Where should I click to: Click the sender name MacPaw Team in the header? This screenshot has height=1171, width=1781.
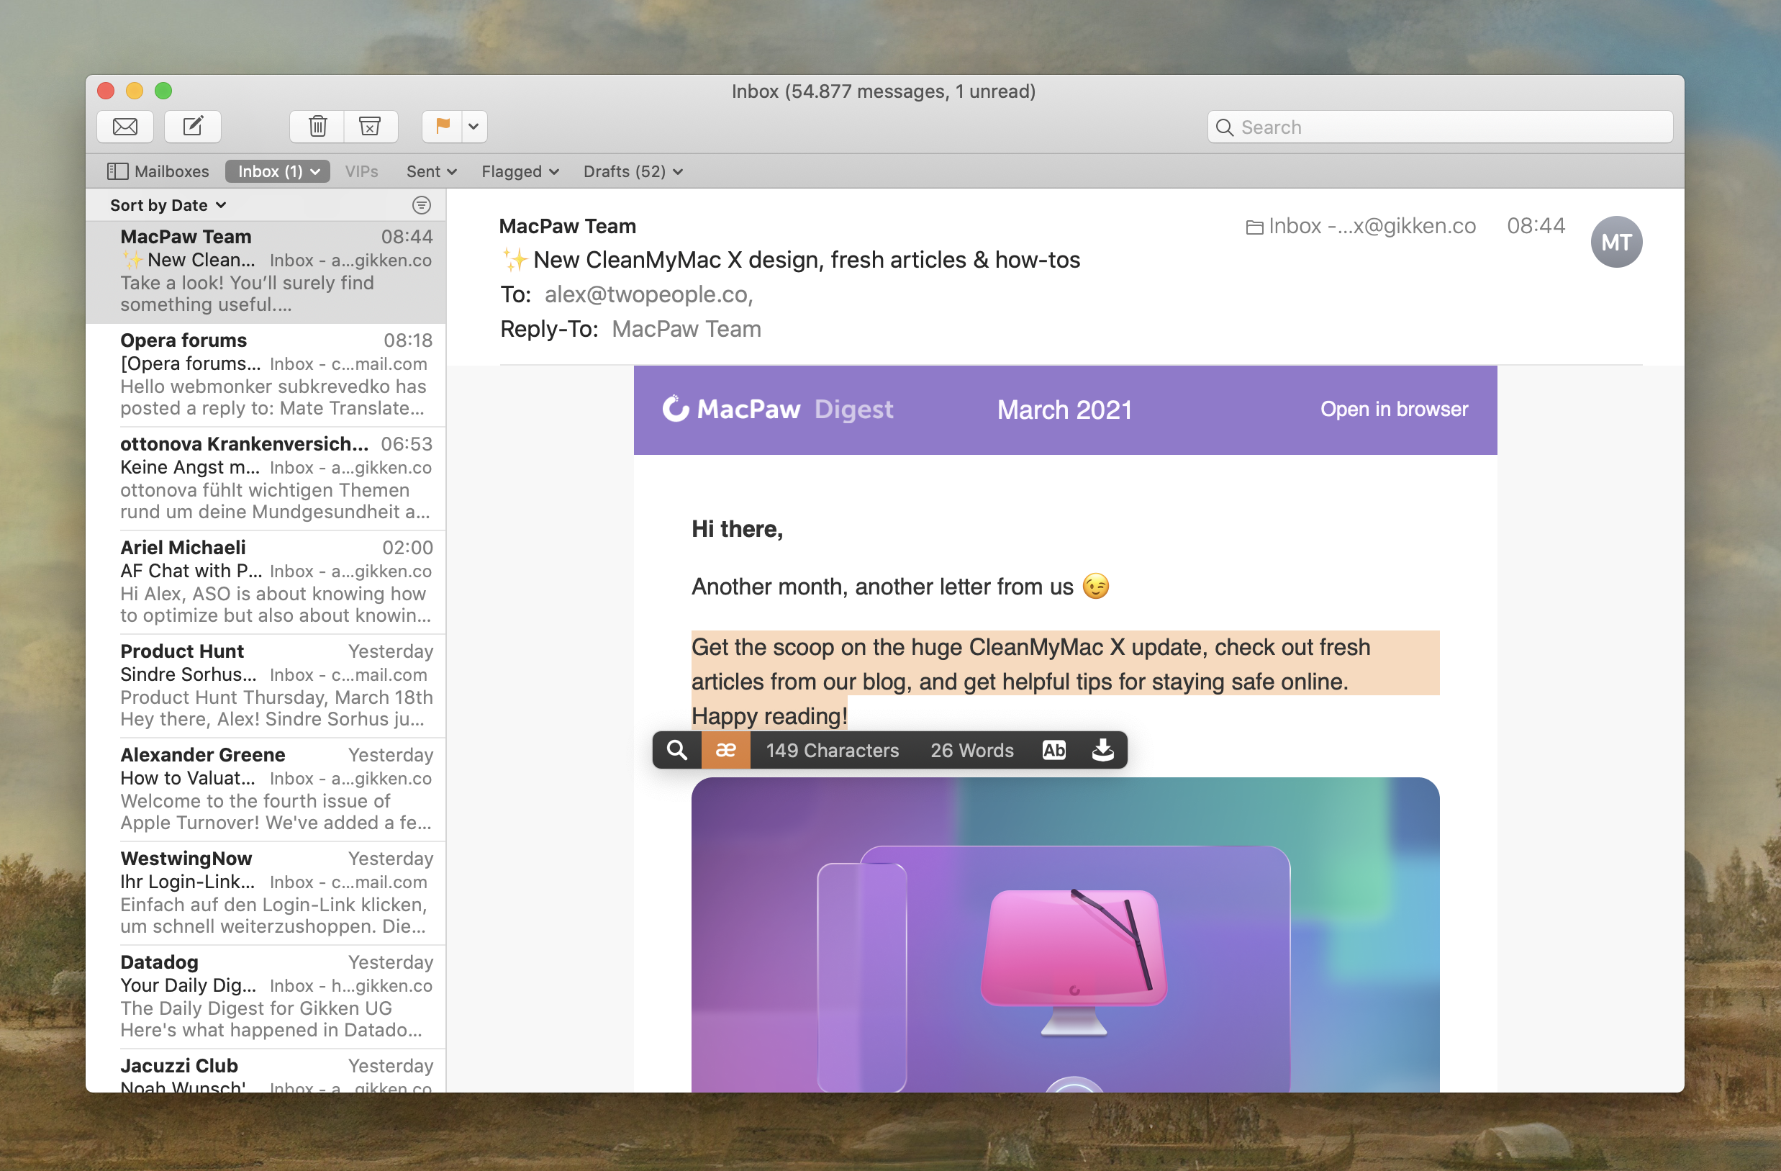567,226
